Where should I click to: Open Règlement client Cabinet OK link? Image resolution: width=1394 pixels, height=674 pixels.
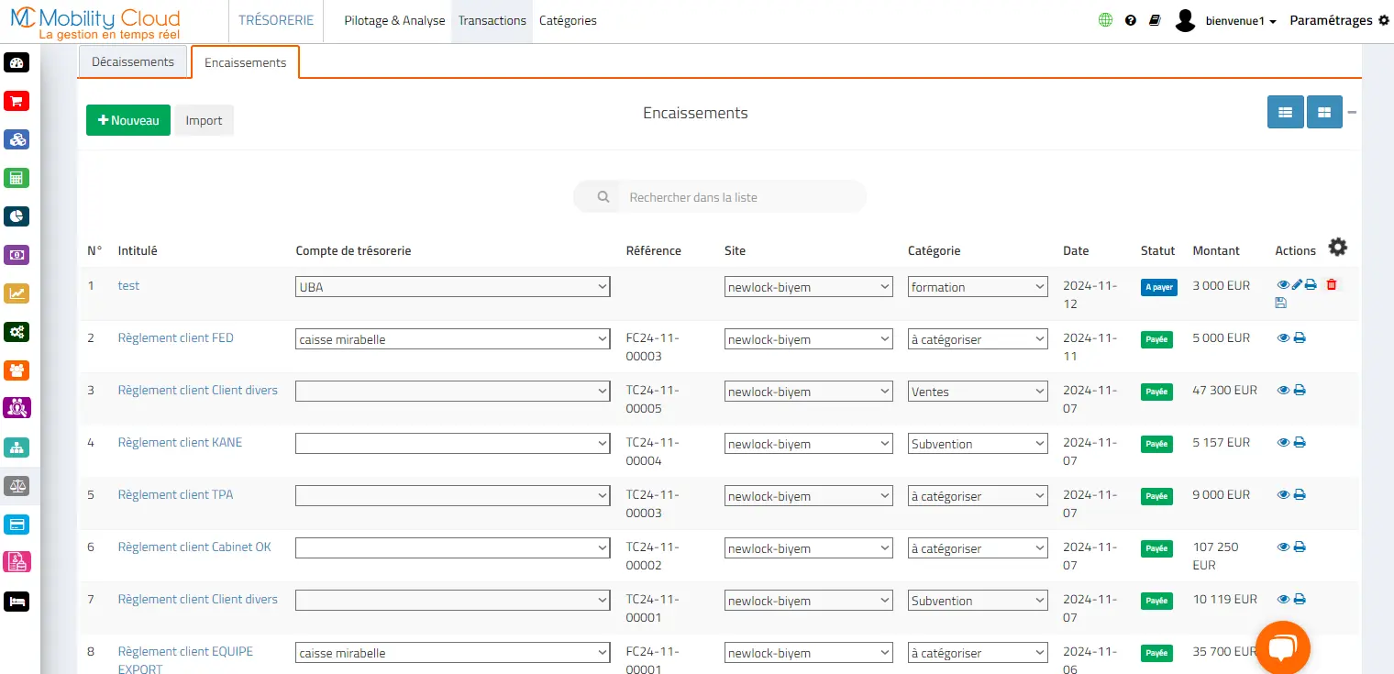pos(194,547)
